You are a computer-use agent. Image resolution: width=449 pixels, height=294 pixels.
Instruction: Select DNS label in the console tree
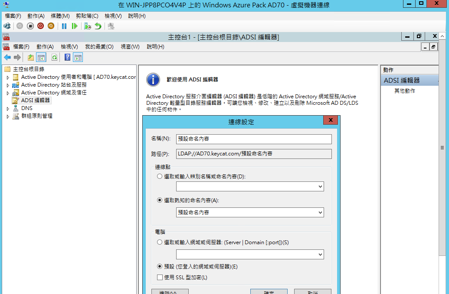[27, 108]
